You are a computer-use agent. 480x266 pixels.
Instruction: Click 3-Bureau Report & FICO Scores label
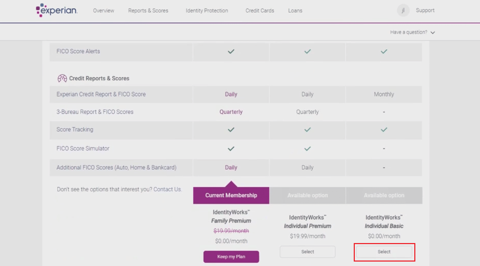(x=95, y=112)
